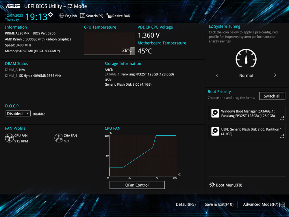The image size is (289, 217).
Task: Click the Resize BAR icon
Action: coord(109,16)
